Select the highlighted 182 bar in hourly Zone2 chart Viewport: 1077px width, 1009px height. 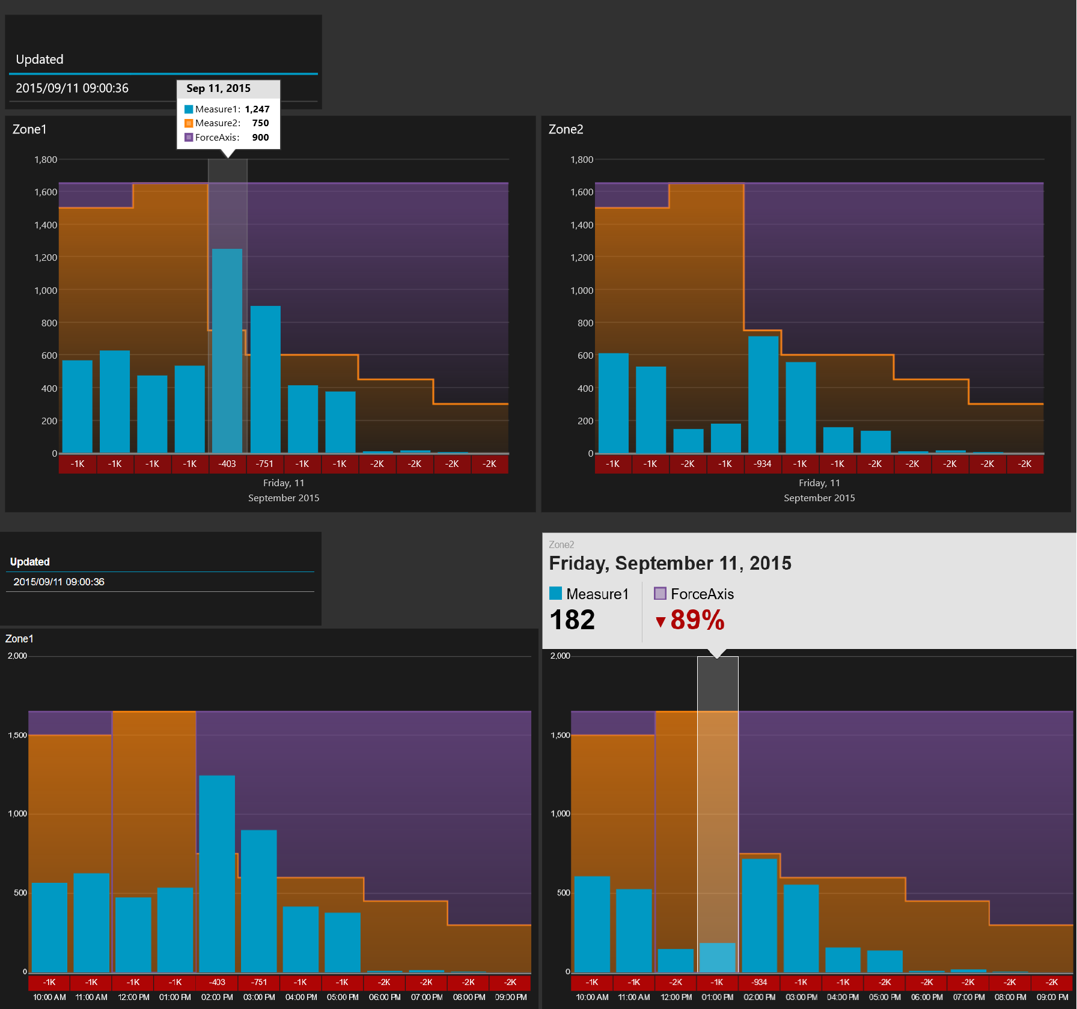pos(718,957)
